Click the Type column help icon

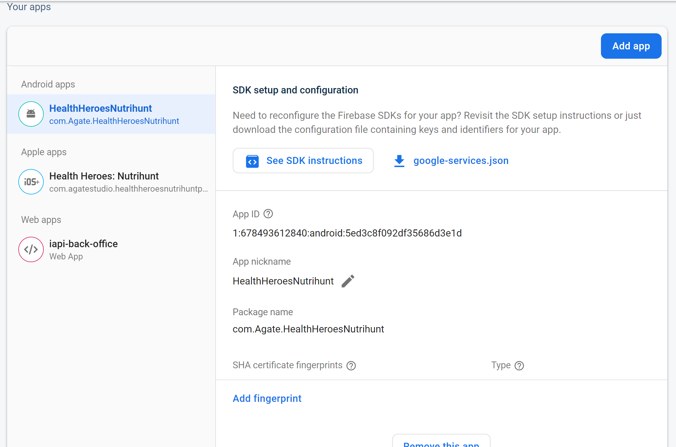519,365
